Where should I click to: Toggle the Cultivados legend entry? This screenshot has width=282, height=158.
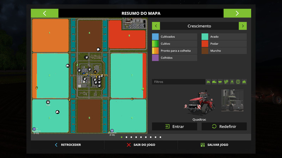click(x=174, y=37)
